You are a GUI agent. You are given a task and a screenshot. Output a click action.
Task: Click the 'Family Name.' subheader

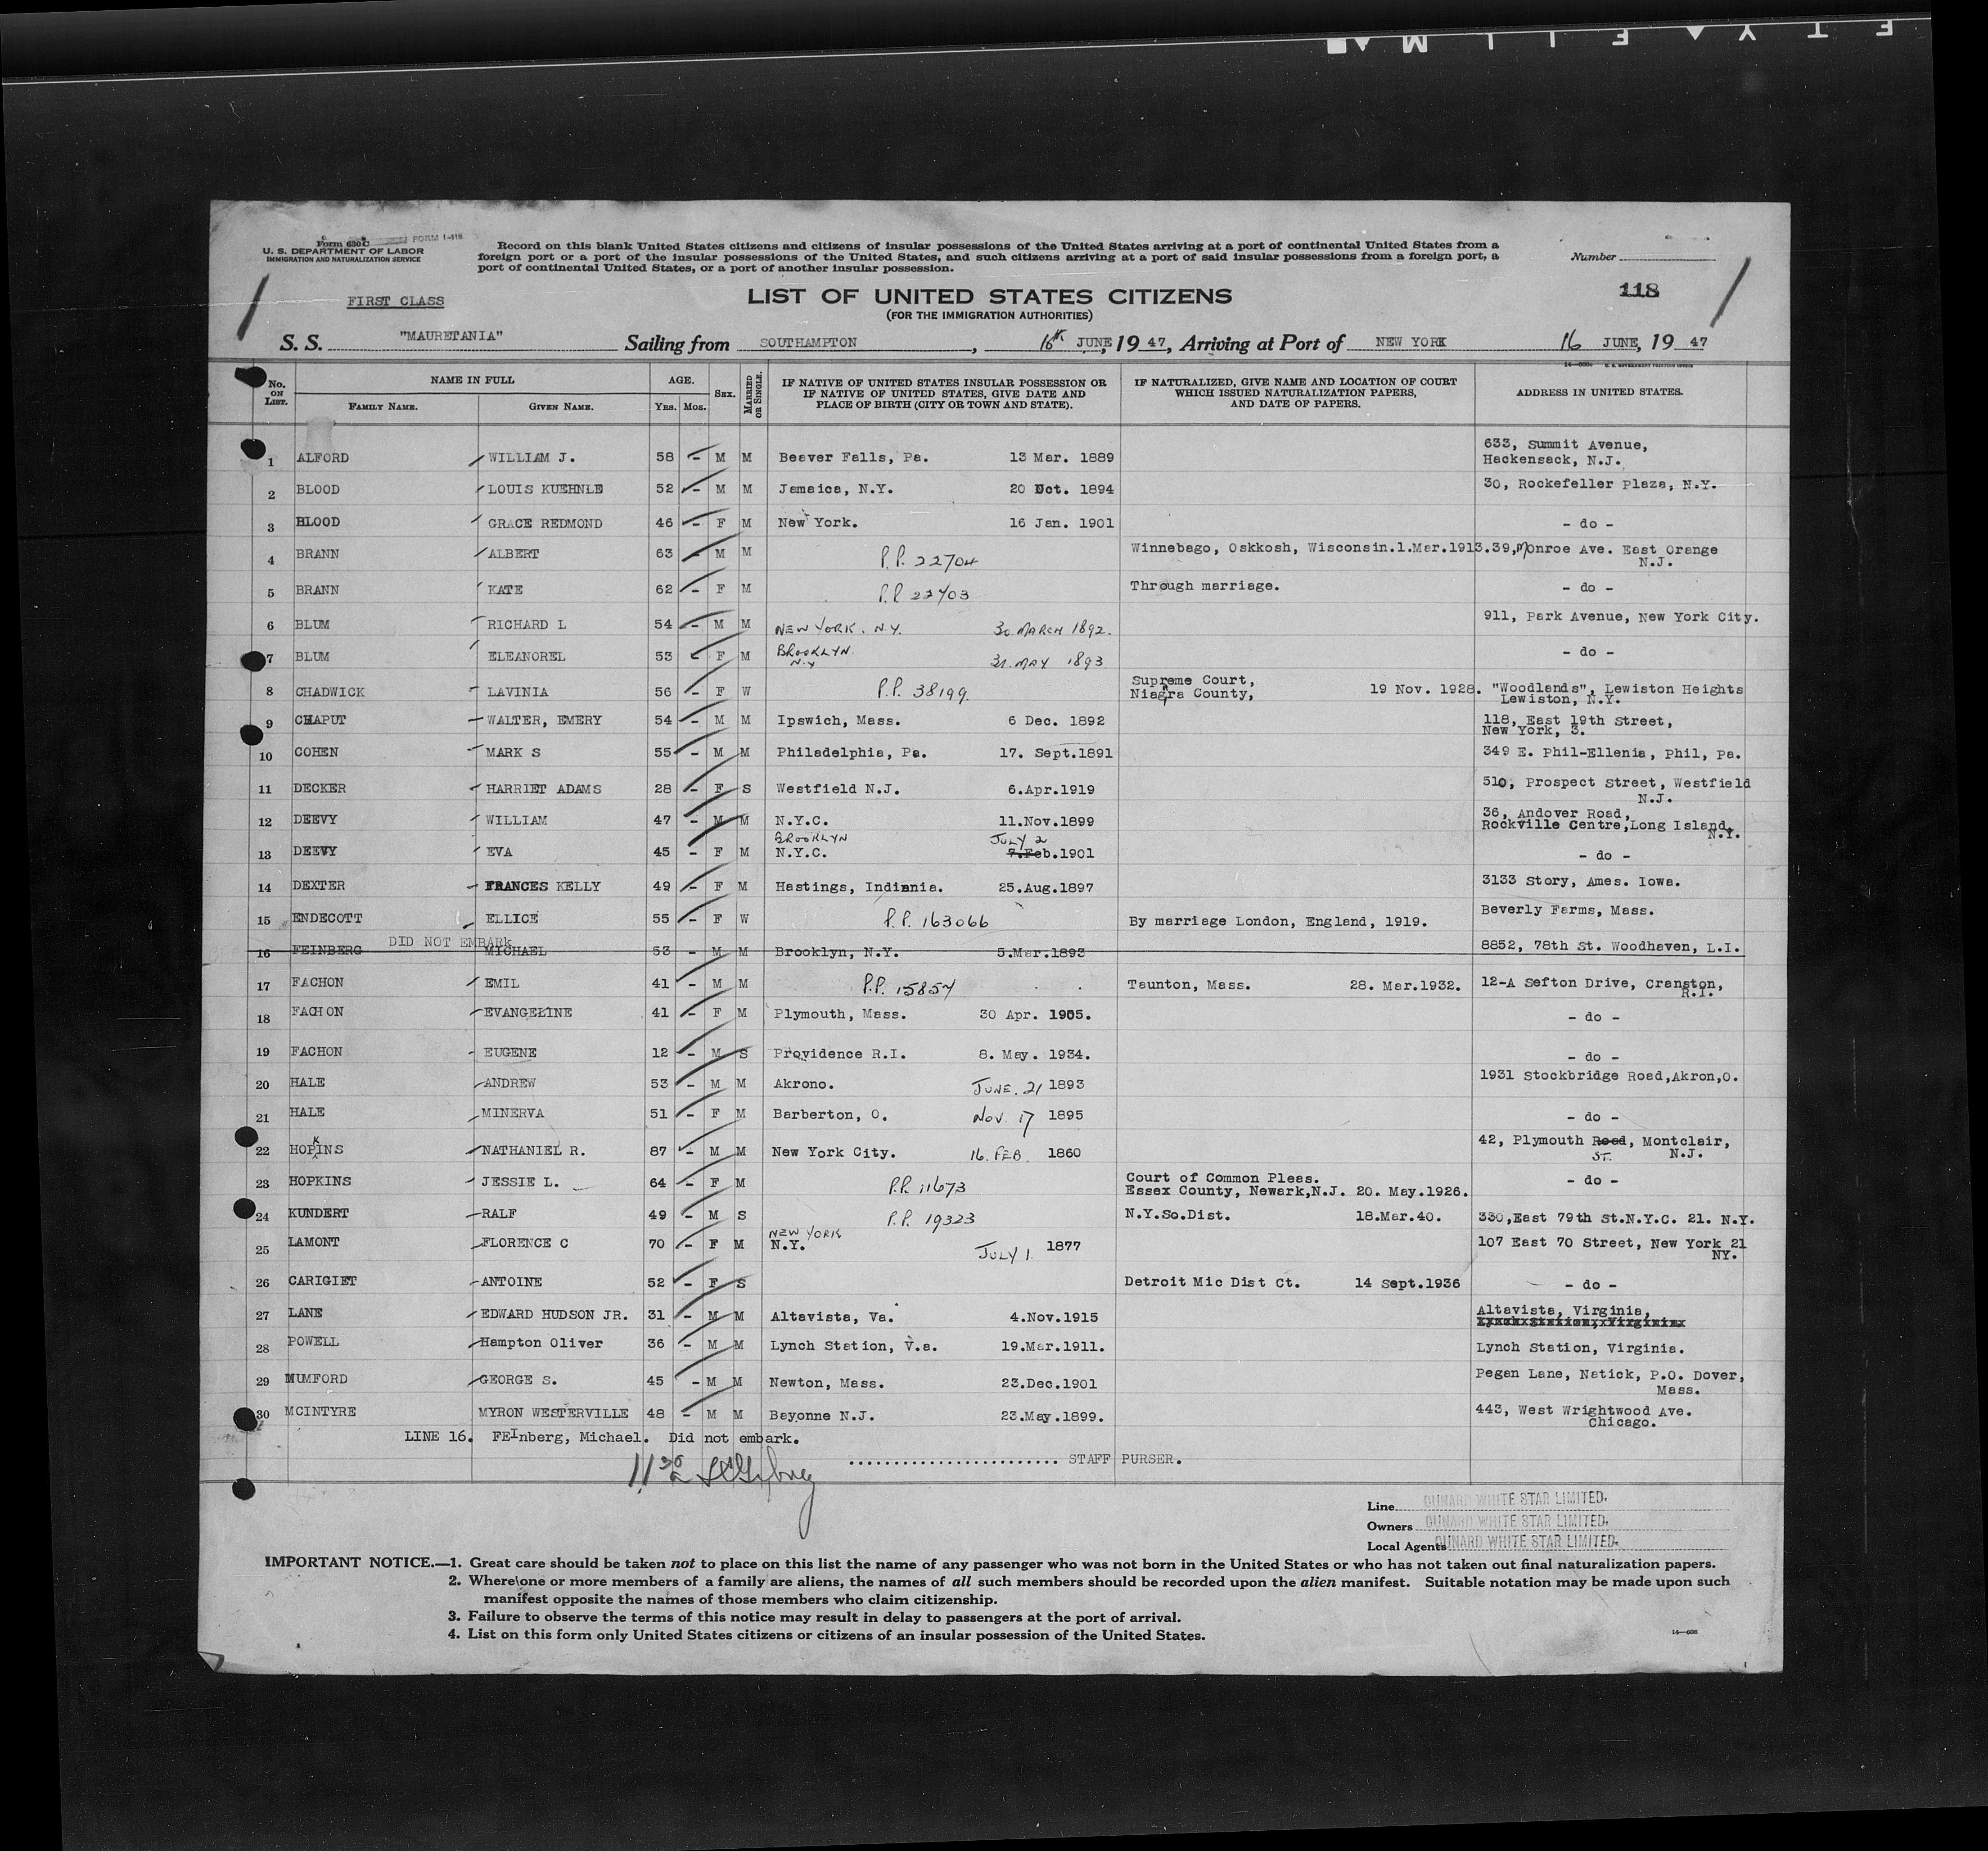click(x=382, y=407)
